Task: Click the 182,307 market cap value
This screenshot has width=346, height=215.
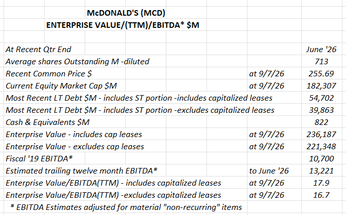Action: 321,85
